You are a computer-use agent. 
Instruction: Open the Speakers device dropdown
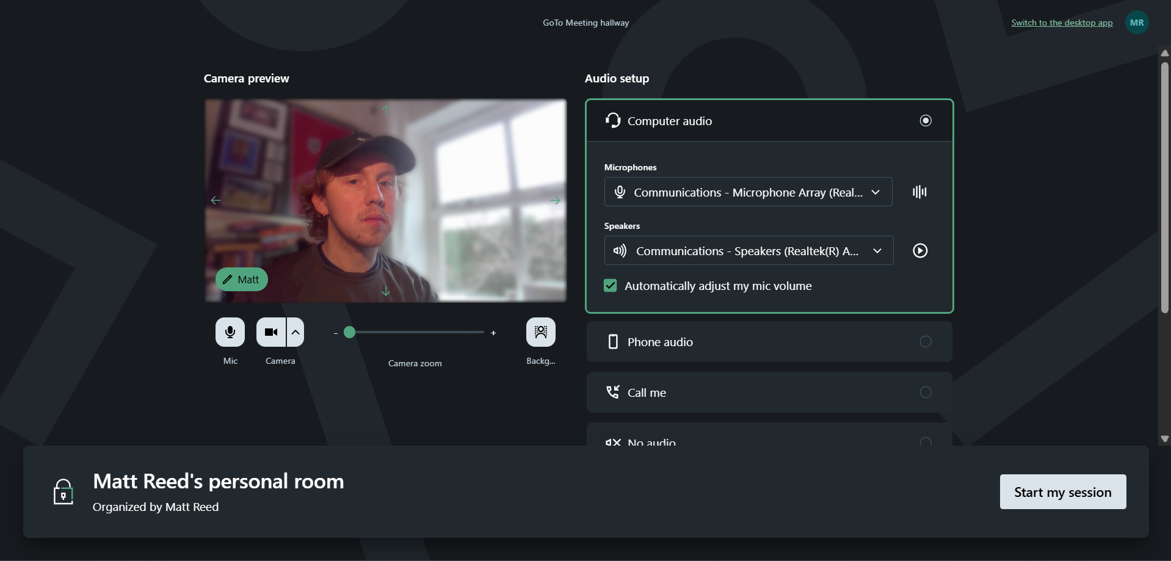(x=877, y=250)
